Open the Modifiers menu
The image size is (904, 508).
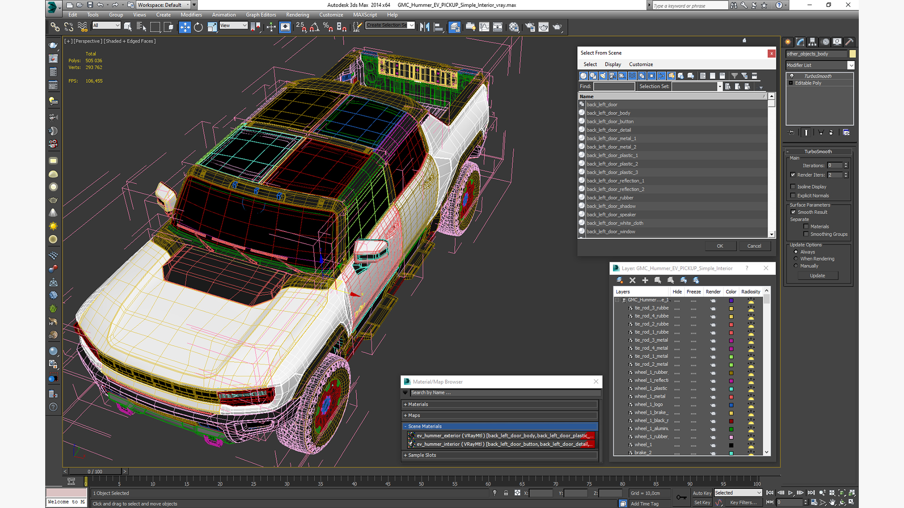pos(191,15)
